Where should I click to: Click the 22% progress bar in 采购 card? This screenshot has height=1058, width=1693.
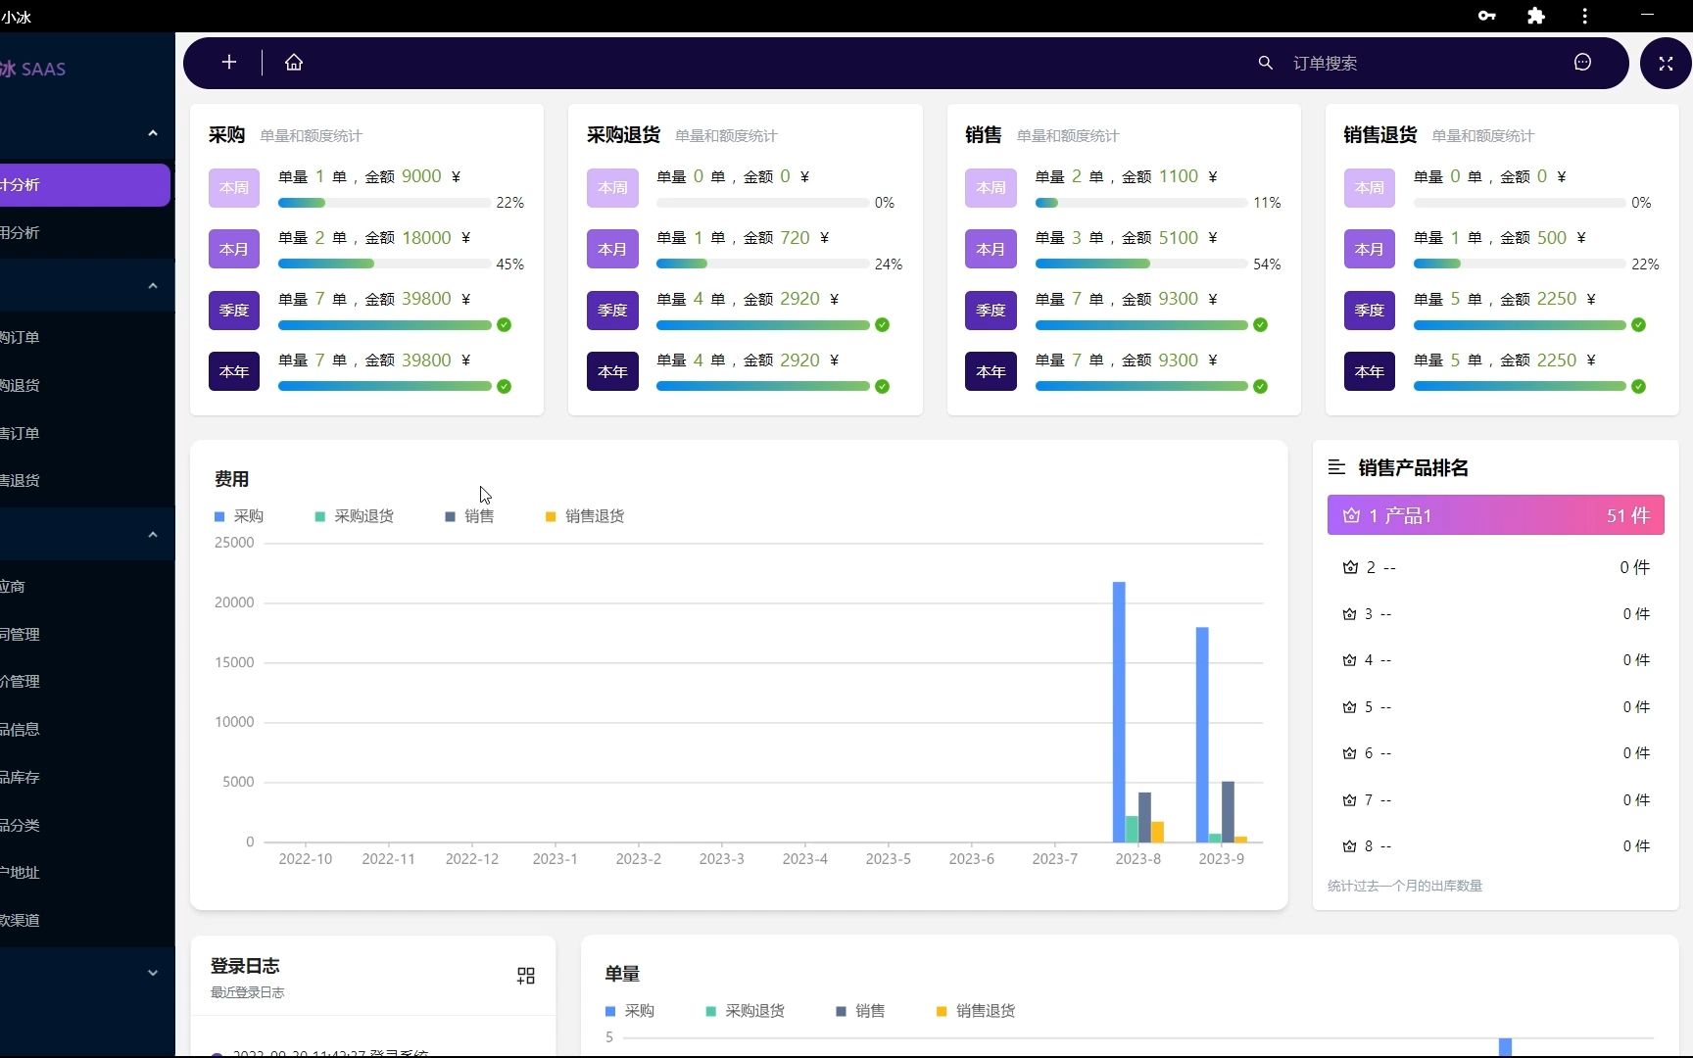[x=384, y=203]
